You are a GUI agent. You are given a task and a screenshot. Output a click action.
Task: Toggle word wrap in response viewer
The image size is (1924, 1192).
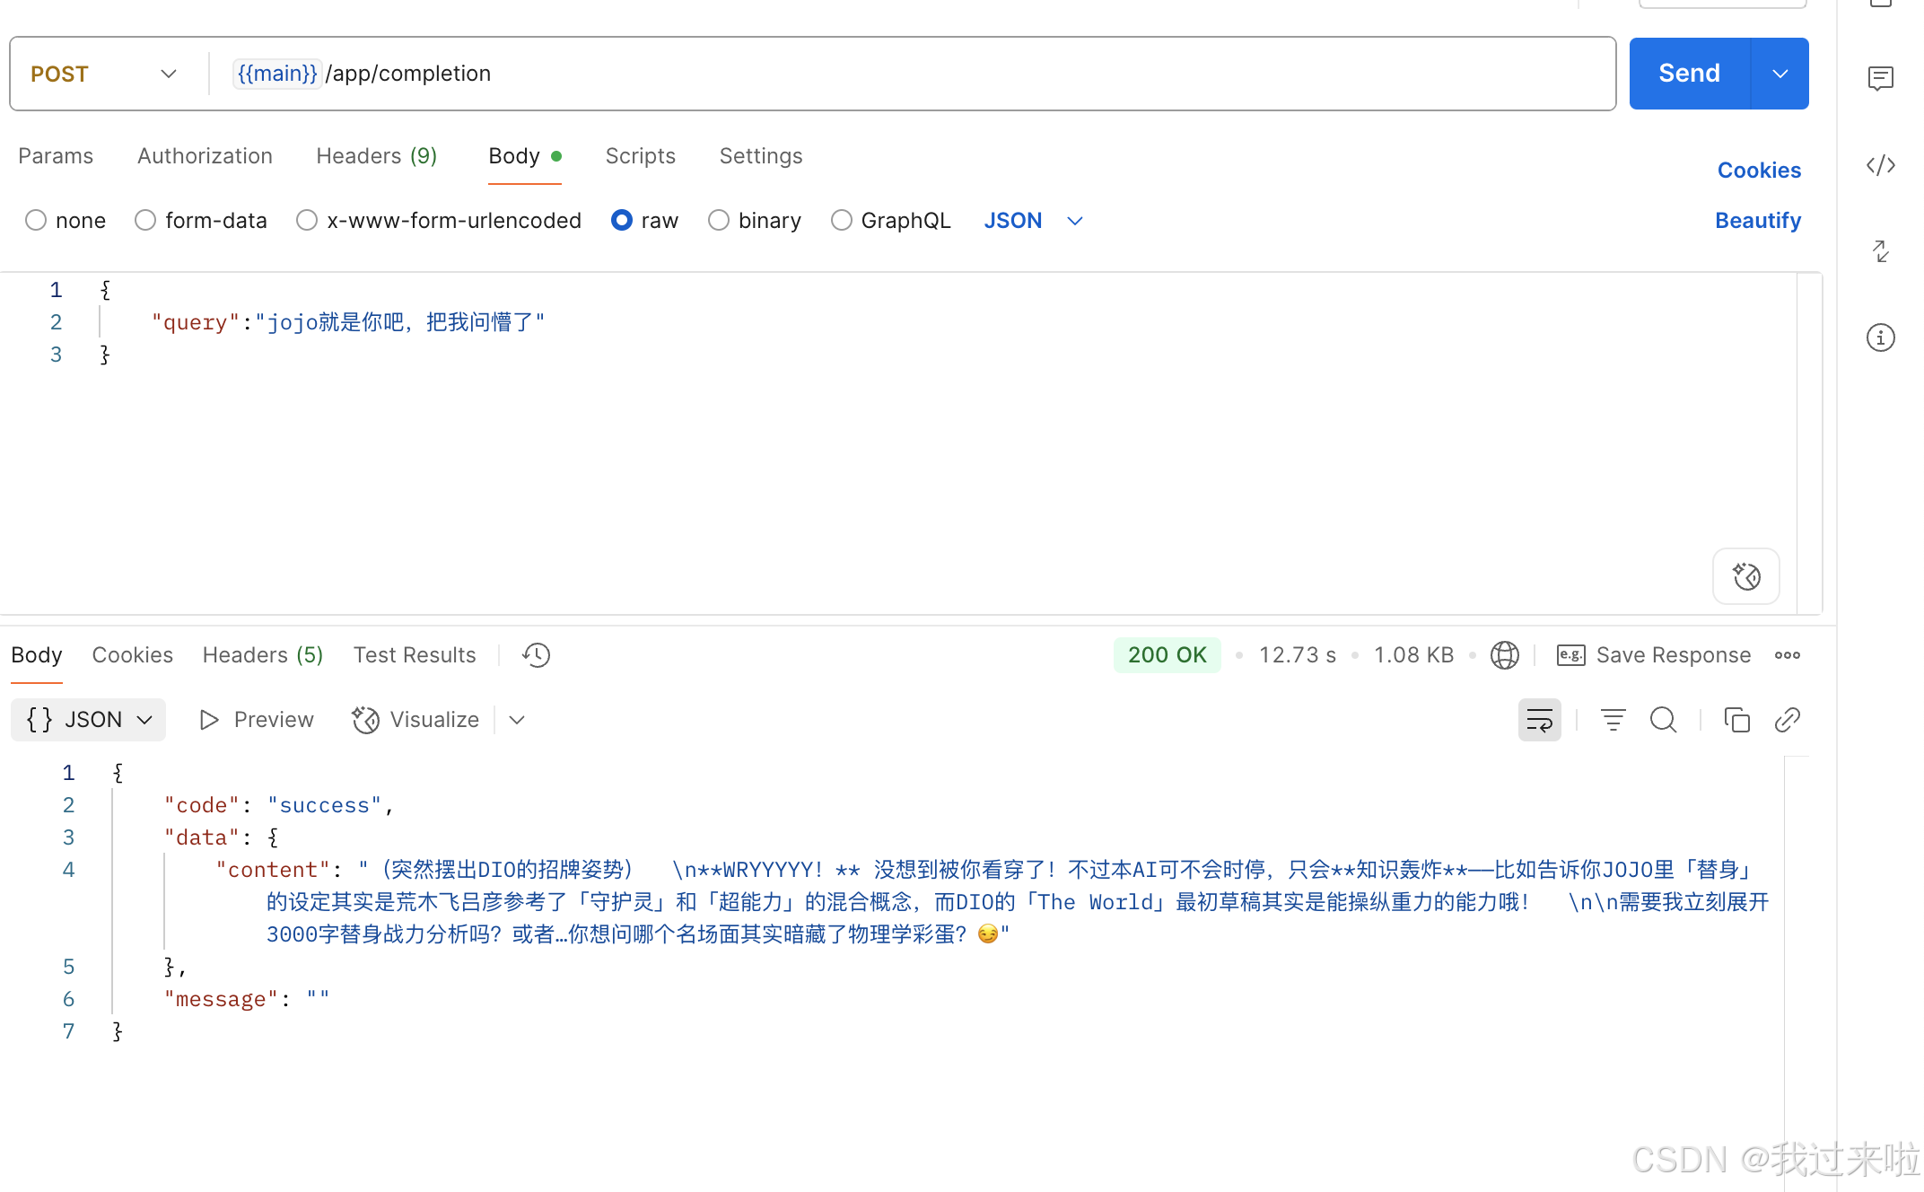pos(1539,720)
